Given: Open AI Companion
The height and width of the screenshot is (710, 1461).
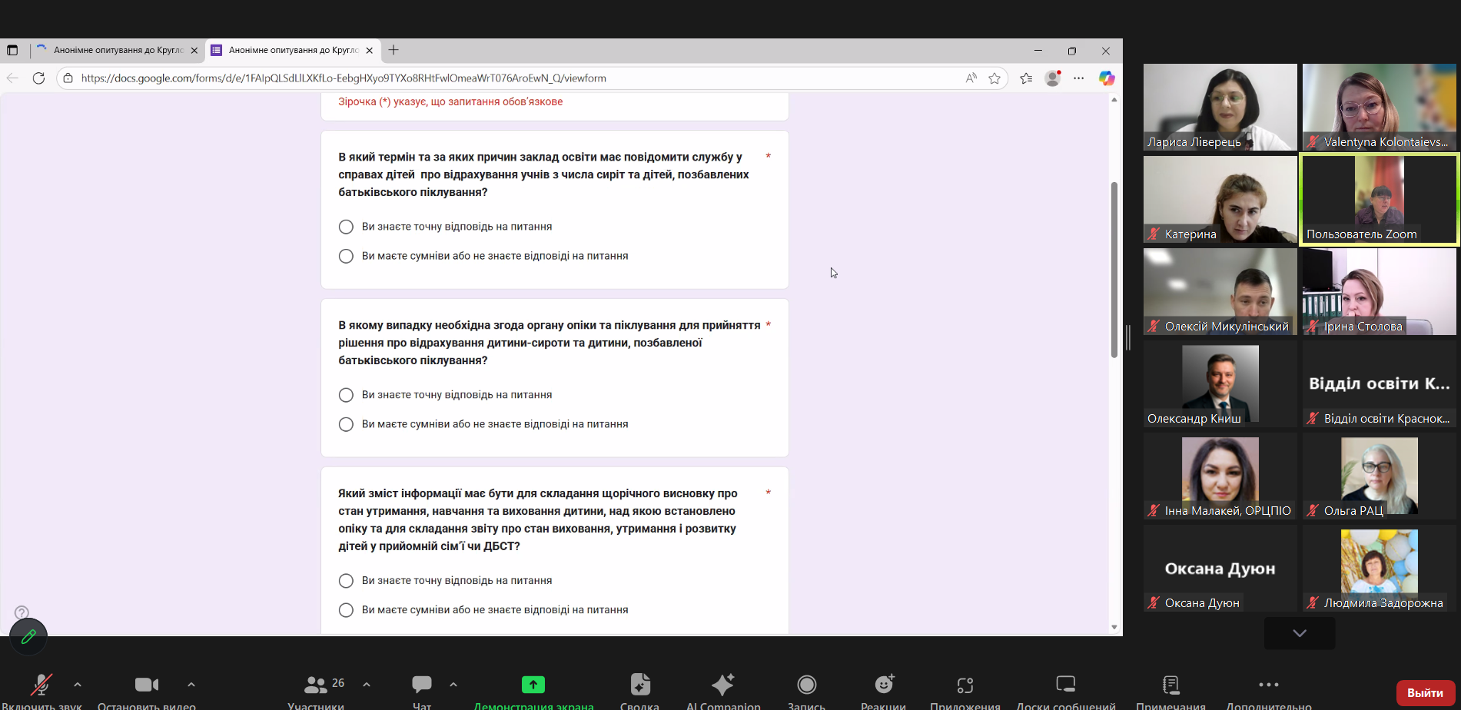Looking at the screenshot, I should [x=722, y=685].
